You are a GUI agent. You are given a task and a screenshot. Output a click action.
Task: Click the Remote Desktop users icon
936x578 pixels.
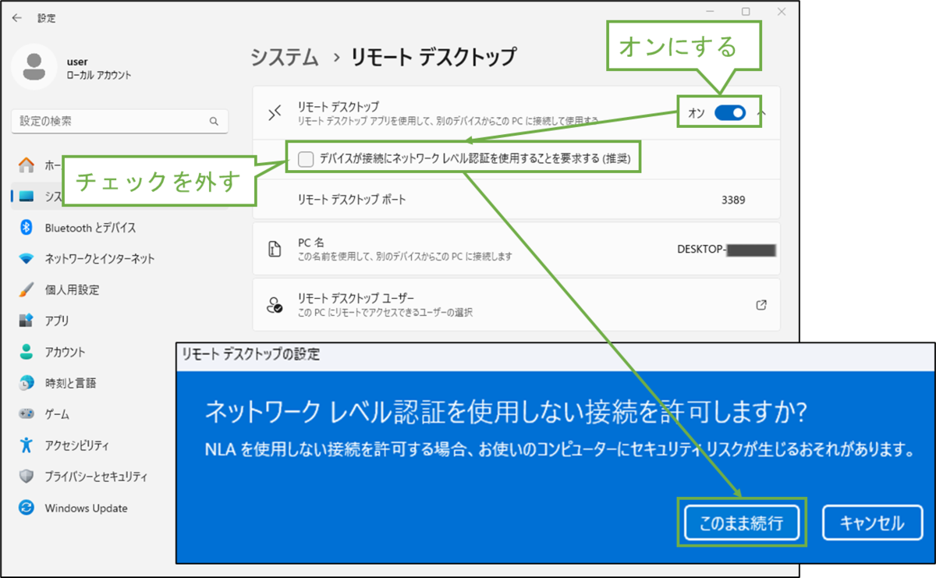274,305
